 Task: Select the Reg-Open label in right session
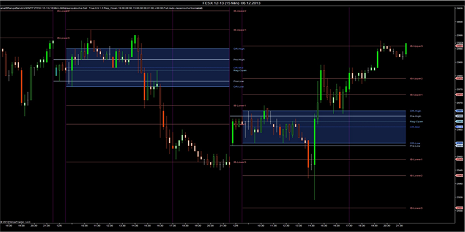pyautogui.click(x=416, y=122)
